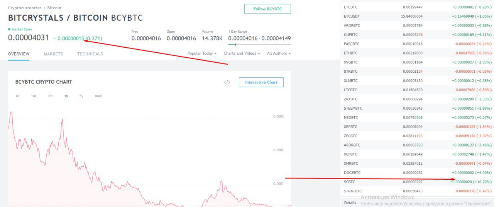Screen dimensions: 494x207
Task: Open the Interactive Chart button
Action: click(x=261, y=82)
